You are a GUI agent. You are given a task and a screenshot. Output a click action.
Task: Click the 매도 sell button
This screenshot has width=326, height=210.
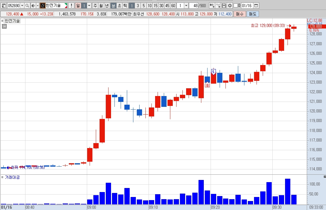coord(252,14)
